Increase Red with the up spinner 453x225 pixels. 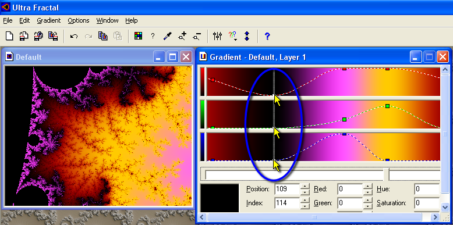(367, 187)
